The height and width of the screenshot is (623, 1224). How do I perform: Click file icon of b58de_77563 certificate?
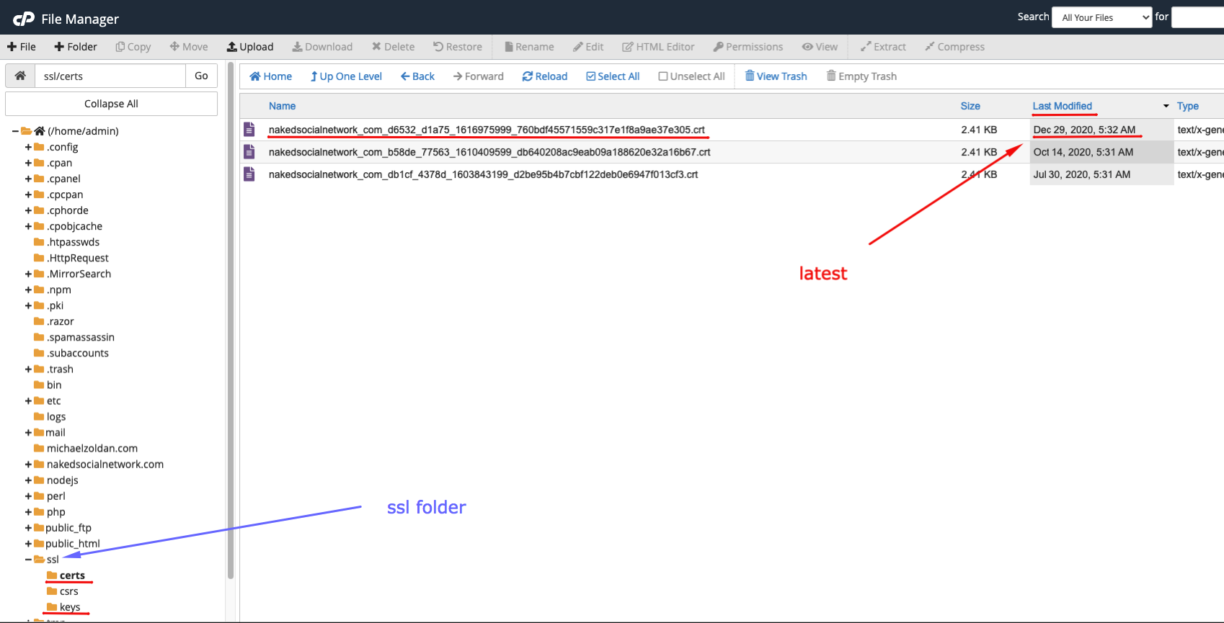click(x=249, y=152)
